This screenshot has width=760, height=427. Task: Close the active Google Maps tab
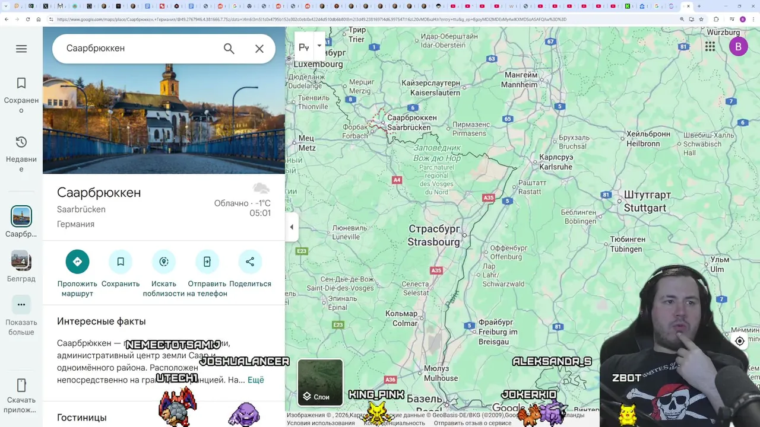[x=688, y=6]
